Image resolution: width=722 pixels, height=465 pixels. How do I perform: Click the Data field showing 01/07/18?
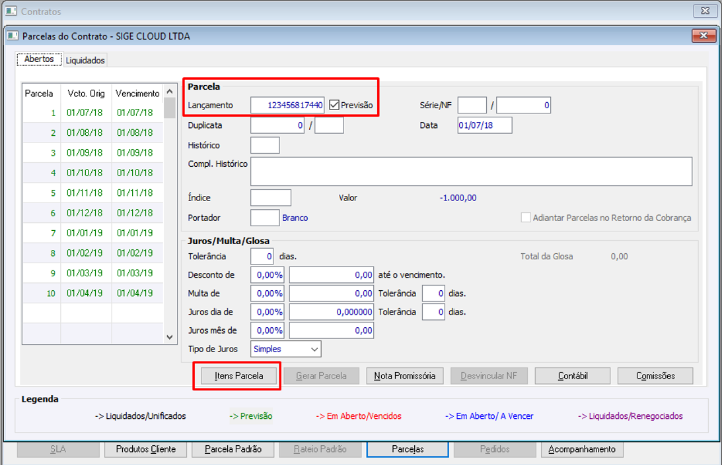(x=485, y=125)
